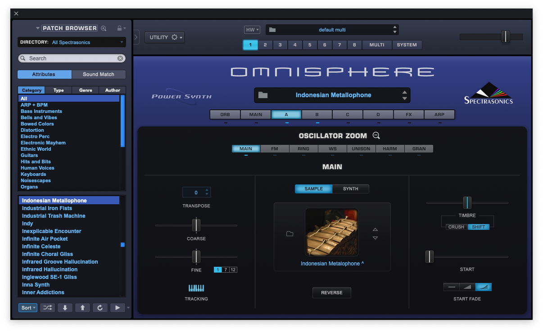The image size is (543, 332).
Task: Step to next patch with down arrow button
Action: point(65,308)
